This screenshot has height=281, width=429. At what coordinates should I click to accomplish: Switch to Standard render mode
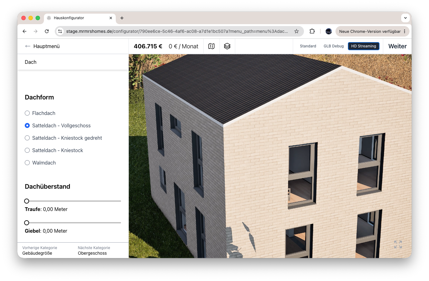[308, 46]
